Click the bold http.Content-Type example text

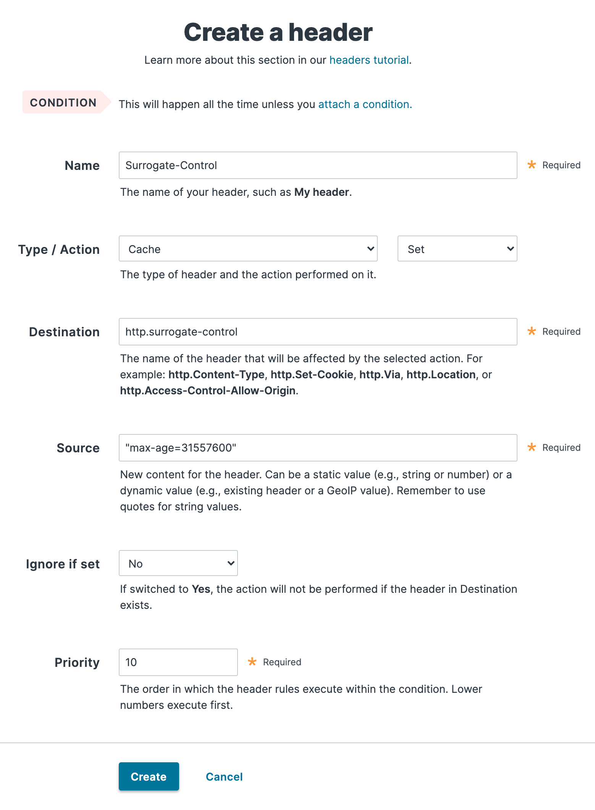tap(216, 374)
